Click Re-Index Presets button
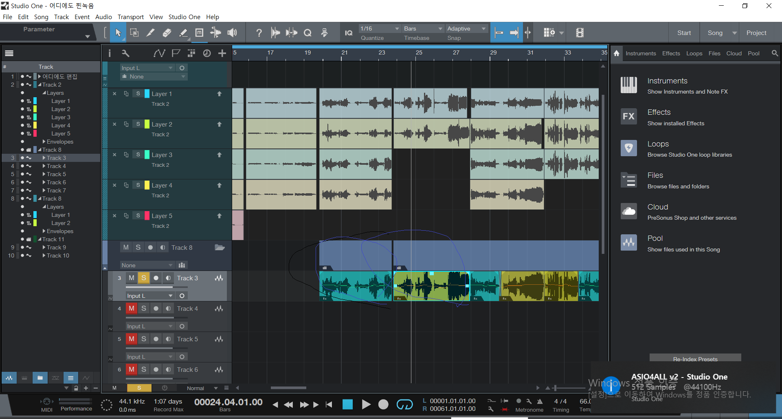782x419 pixels. click(695, 358)
